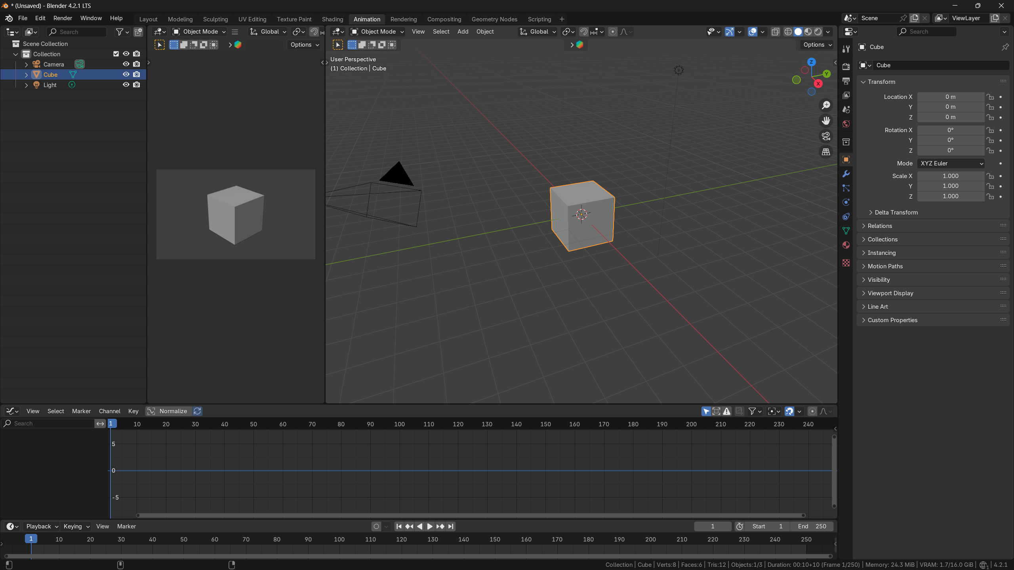
Task: Open the Render properties tab
Action: point(846,66)
